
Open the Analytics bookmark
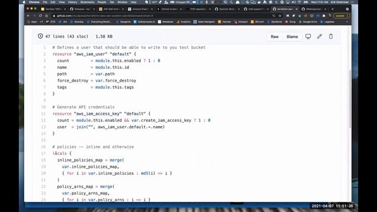tap(183, 22)
